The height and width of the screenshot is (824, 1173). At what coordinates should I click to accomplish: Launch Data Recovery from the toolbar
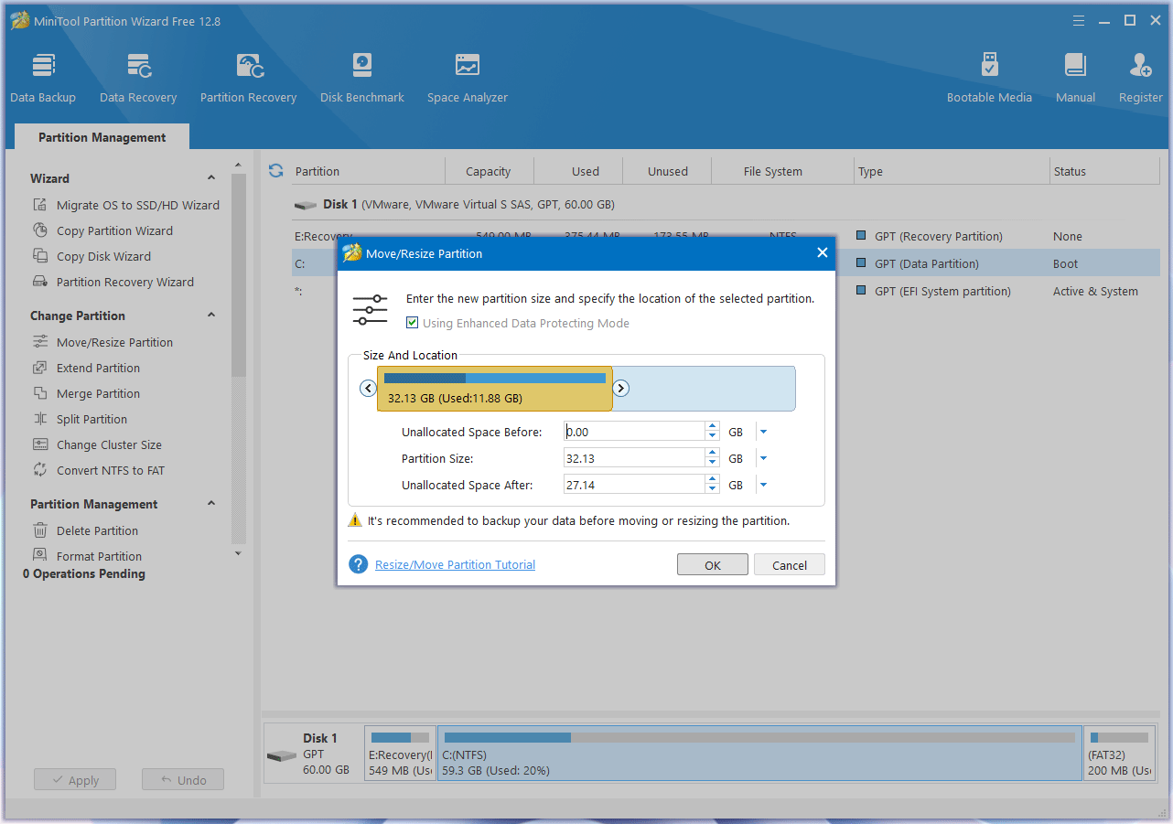tap(138, 77)
